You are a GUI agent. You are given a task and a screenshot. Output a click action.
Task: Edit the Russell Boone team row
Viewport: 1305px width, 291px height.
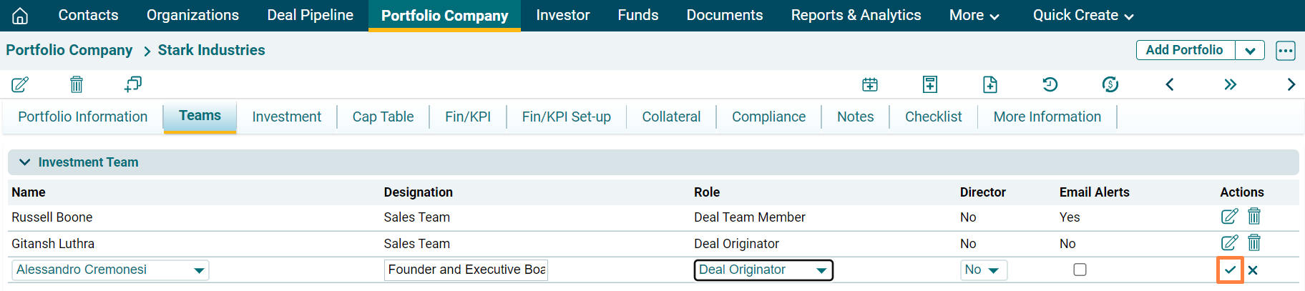pyautogui.click(x=1229, y=217)
